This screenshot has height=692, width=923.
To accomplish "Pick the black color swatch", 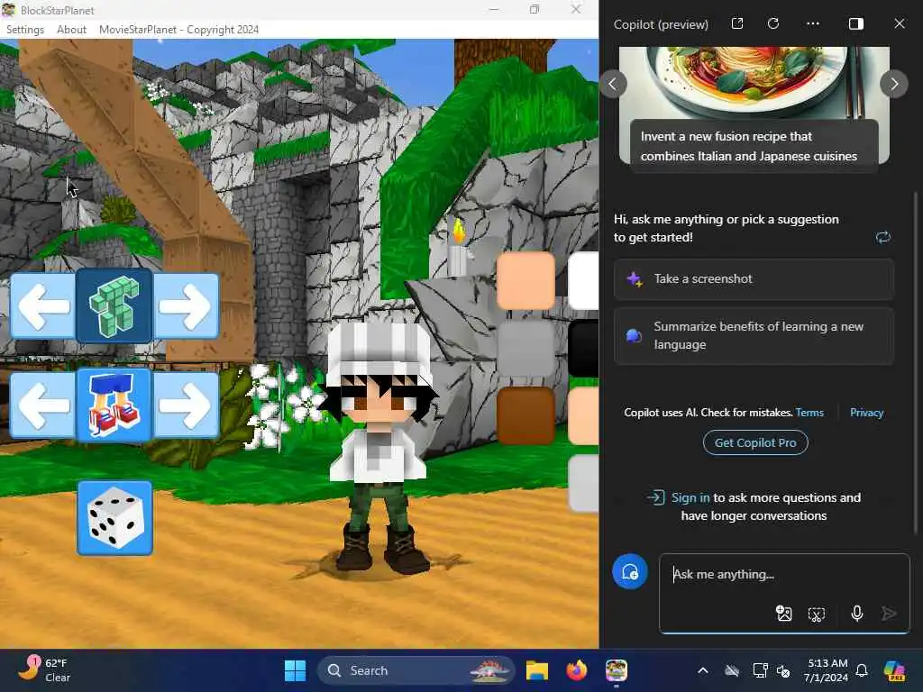I will click(583, 349).
